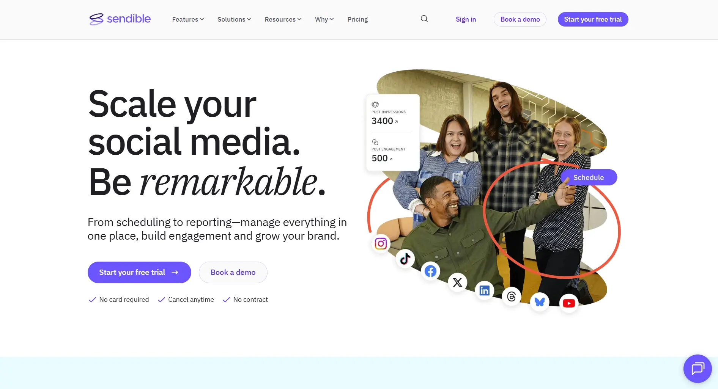Click the X social icon
718x389 pixels.
[x=458, y=282]
